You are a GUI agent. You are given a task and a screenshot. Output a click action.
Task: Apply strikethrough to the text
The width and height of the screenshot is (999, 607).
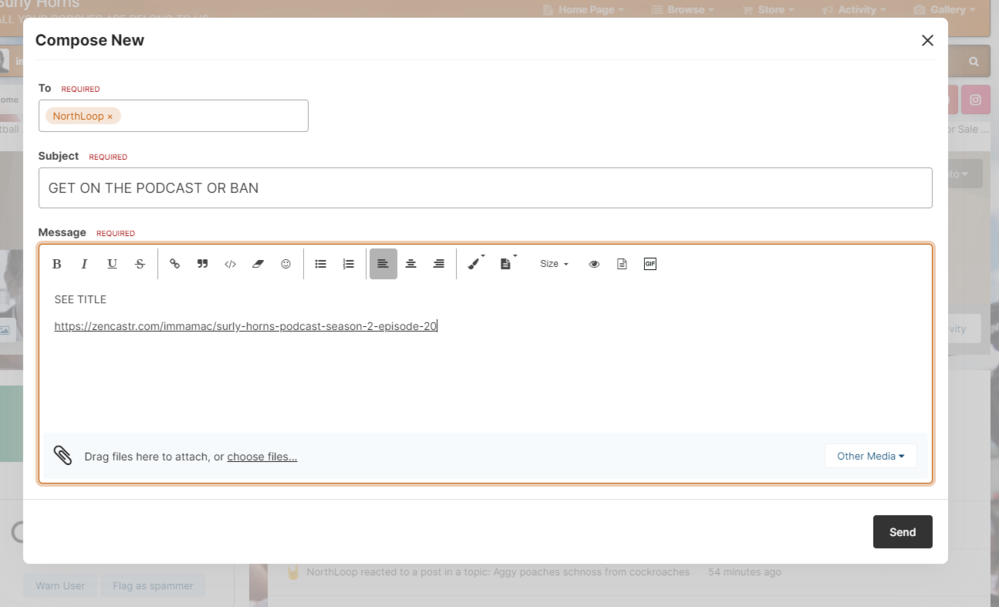[x=140, y=263]
